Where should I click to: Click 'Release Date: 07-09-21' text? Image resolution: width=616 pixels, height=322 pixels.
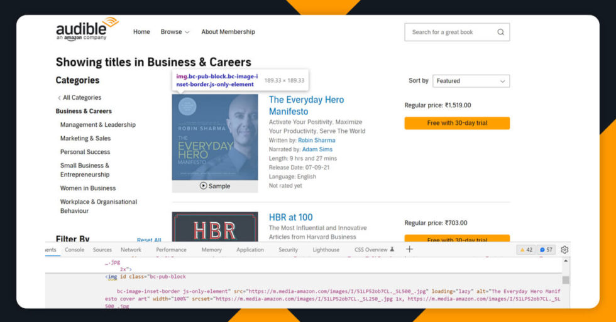coord(299,168)
